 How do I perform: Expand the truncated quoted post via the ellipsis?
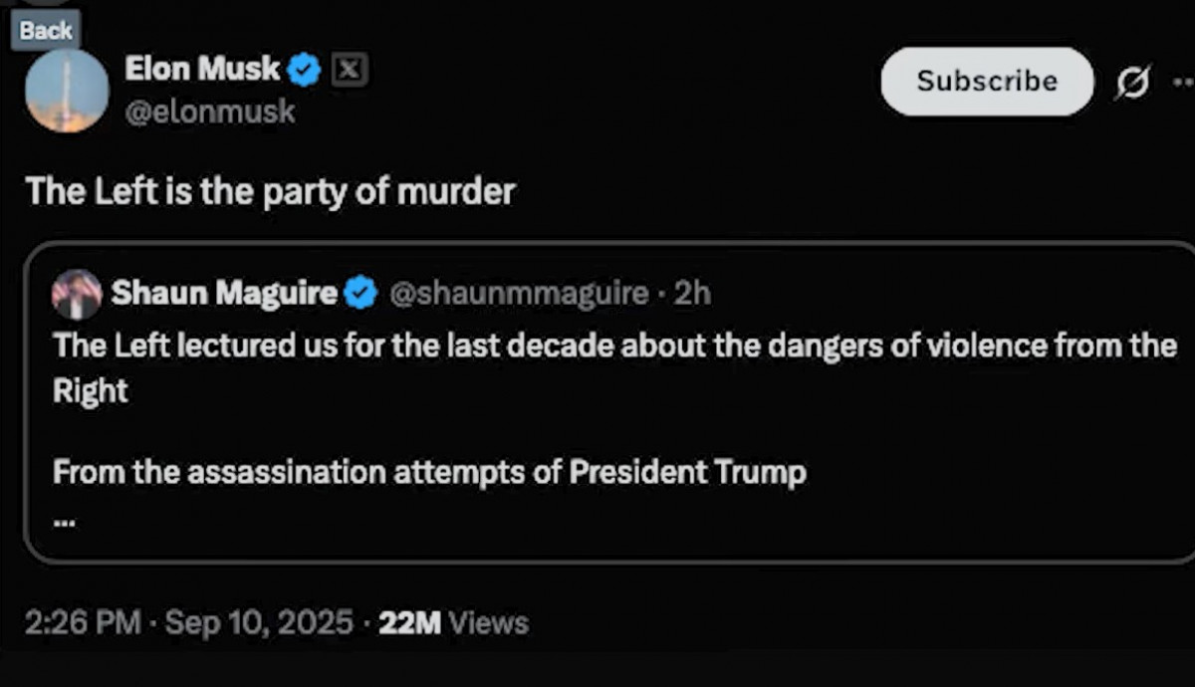[x=63, y=521]
